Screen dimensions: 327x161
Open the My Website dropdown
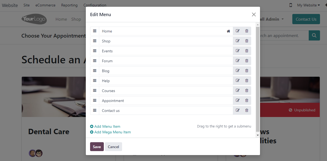pos(308,5)
